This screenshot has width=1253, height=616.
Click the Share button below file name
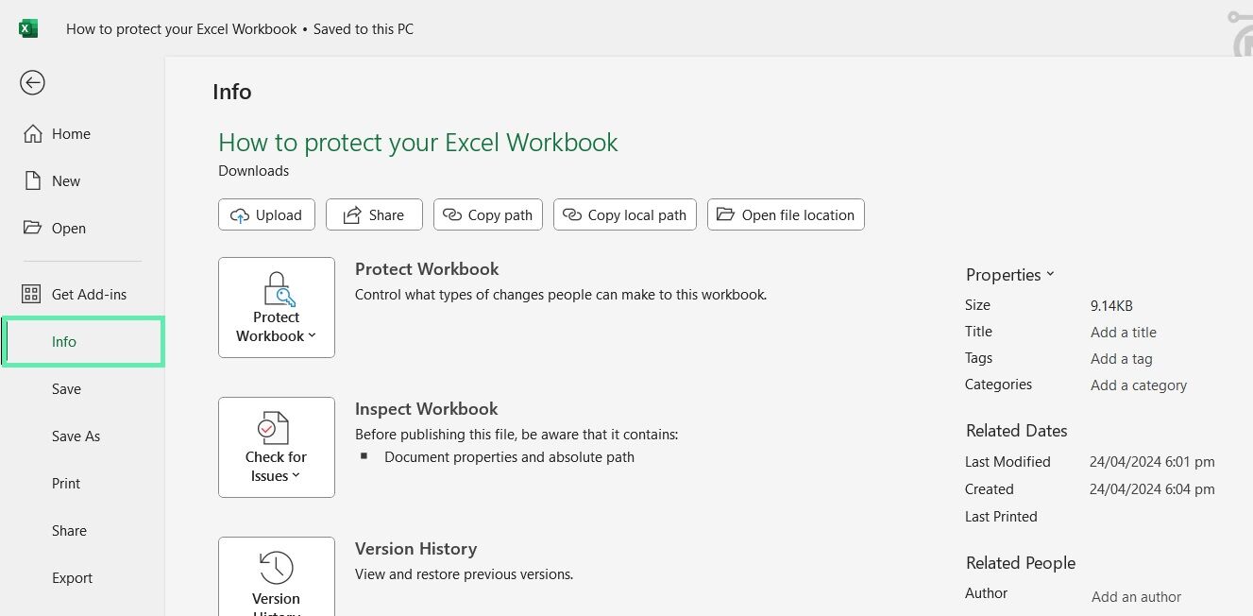[x=373, y=214]
